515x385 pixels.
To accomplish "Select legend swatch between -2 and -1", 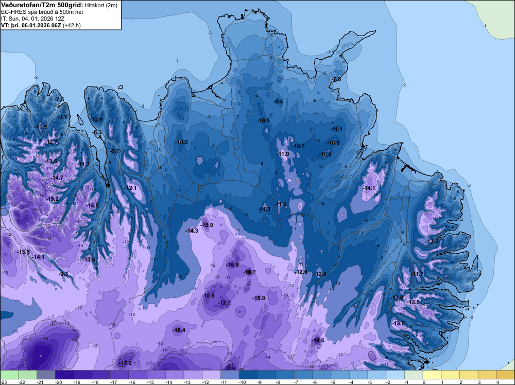I will tap(396, 375).
